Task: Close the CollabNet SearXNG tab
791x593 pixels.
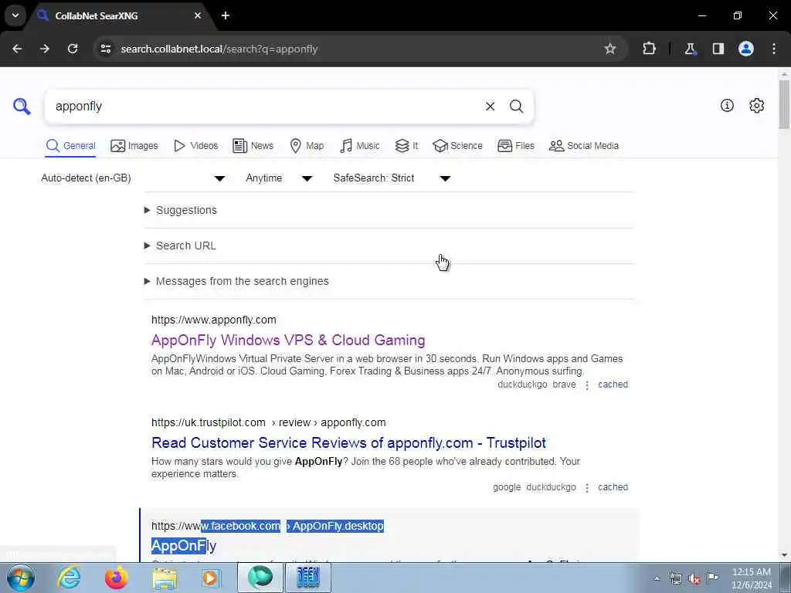Action: click(198, 15)
